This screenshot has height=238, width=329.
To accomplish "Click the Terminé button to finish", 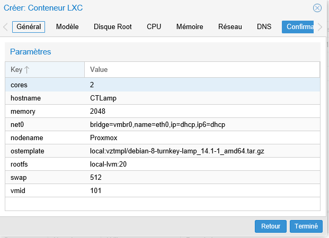I will [x=306, y=226].
